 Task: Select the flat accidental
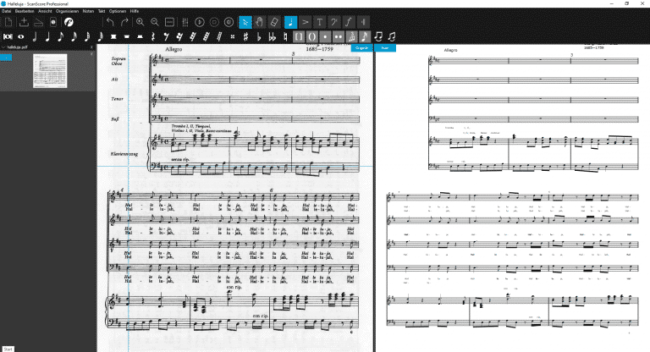259,37
